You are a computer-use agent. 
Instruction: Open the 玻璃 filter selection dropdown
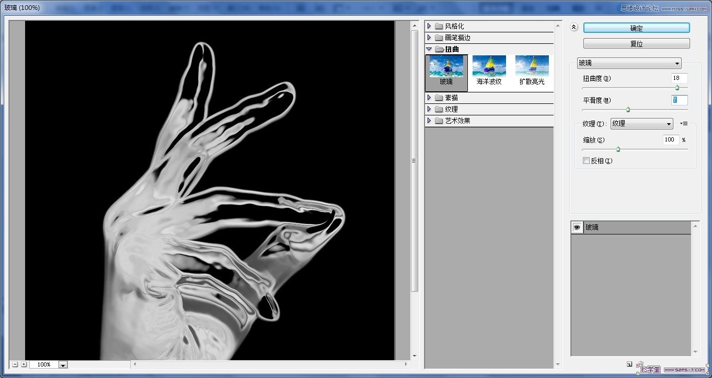[x=629, y=63]
